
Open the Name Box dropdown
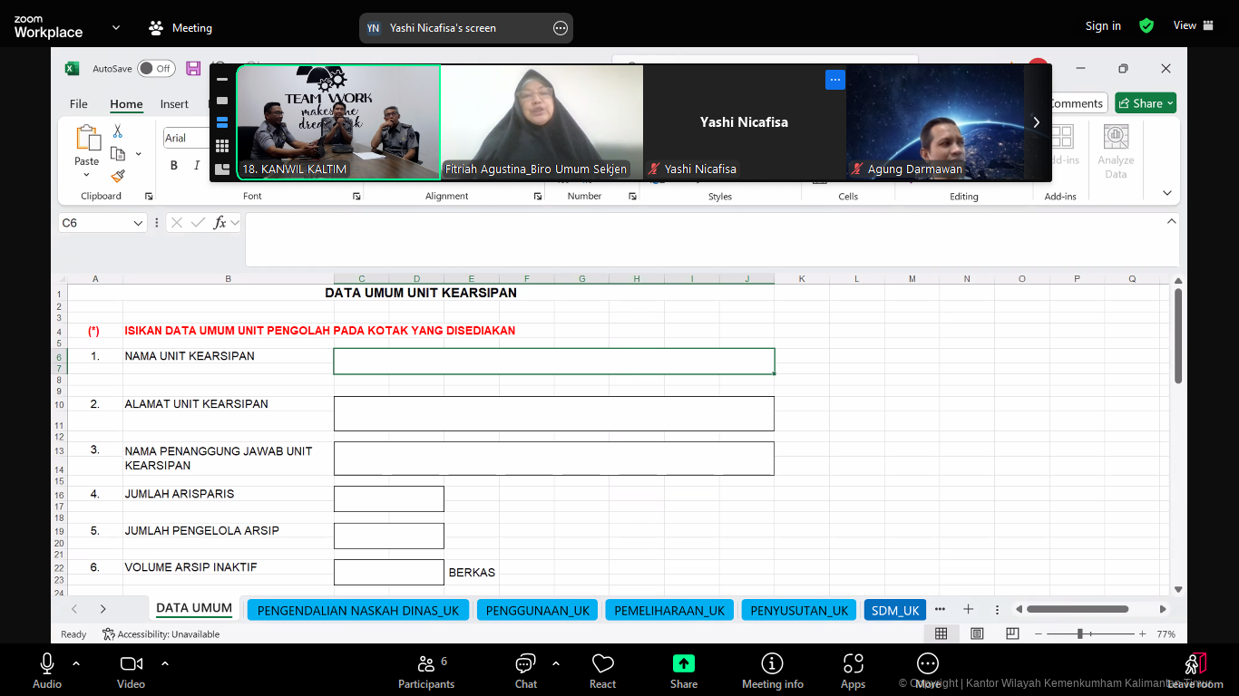point(138,223)
